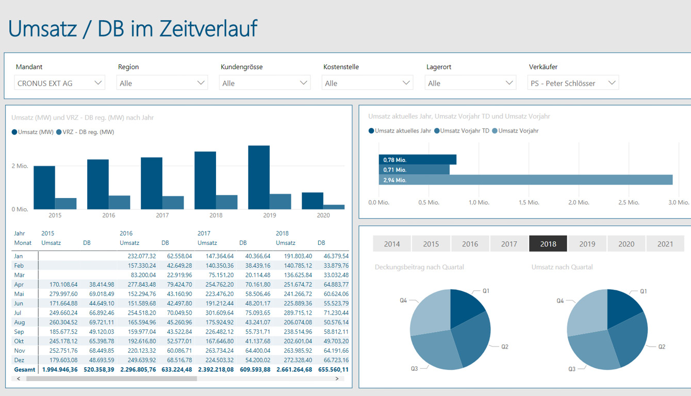Open the Mandant dropdown CRONUS EXT AG
Viewport: 691px width, 396px height.
pos(59,83)
